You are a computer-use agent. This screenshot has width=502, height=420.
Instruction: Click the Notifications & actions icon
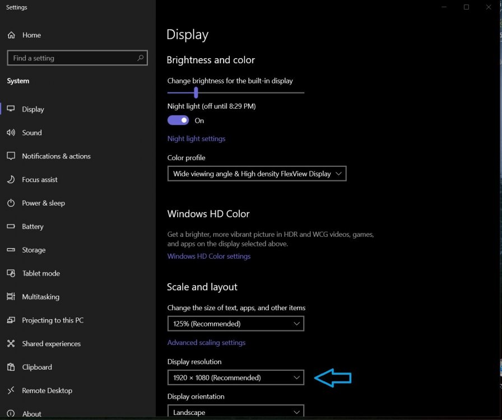pos(11,156)
